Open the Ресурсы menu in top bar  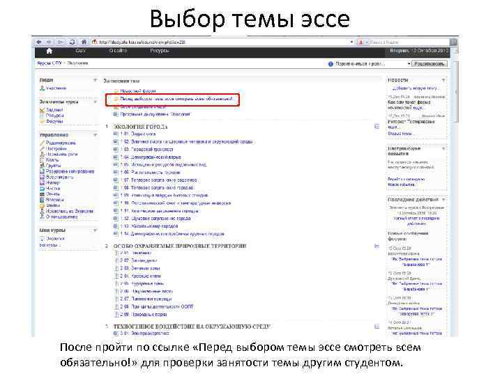pyautogui.click(x=159, y=51)
